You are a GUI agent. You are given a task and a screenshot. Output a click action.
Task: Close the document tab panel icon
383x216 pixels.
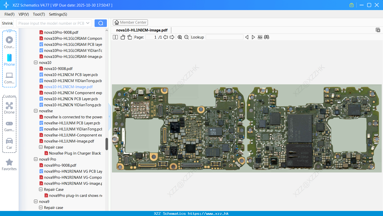(378, 30)
